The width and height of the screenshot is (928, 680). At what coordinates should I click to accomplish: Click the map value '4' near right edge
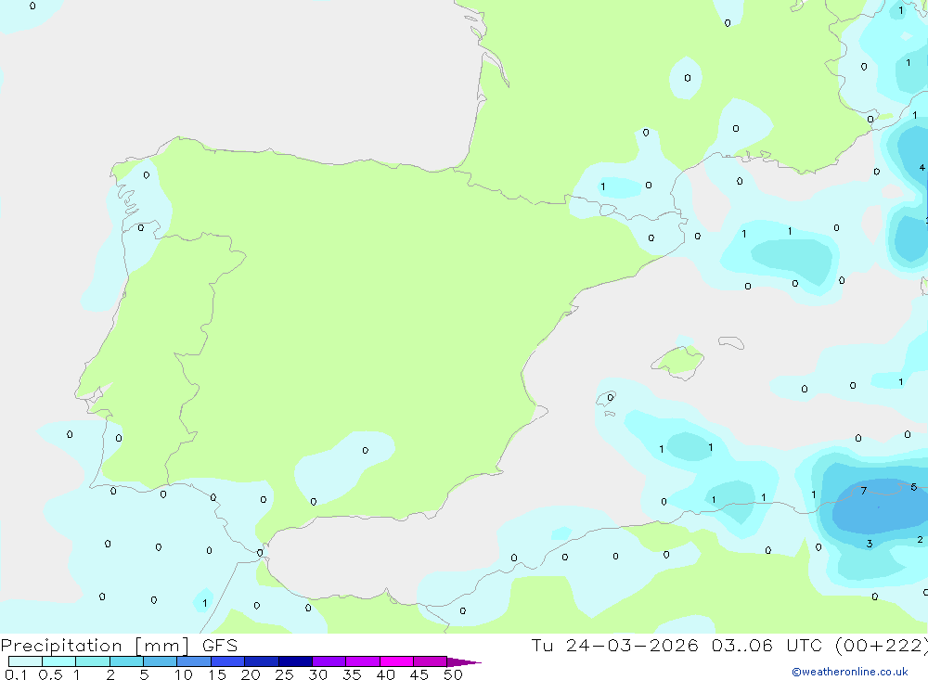coord(922,168)
